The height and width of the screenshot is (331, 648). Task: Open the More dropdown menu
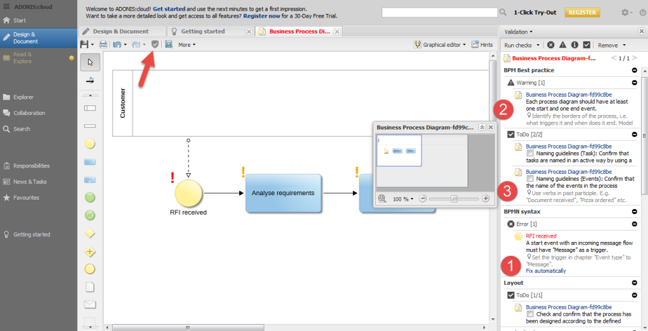[x=187, y=45]
